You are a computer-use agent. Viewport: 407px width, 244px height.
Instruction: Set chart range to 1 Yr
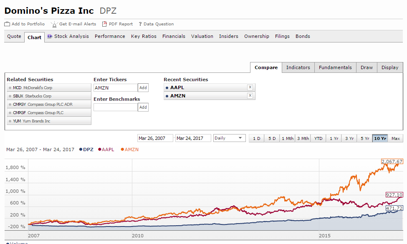tap(334, 138)
